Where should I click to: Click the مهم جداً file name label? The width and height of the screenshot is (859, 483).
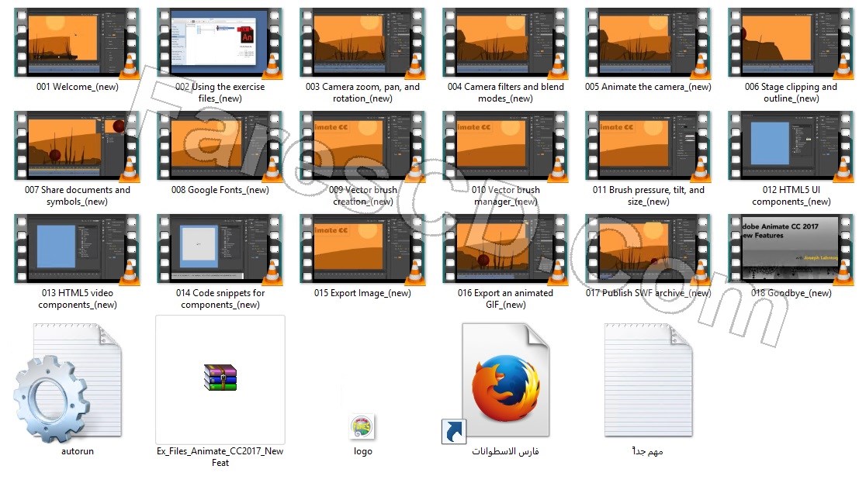coord(647,451)
